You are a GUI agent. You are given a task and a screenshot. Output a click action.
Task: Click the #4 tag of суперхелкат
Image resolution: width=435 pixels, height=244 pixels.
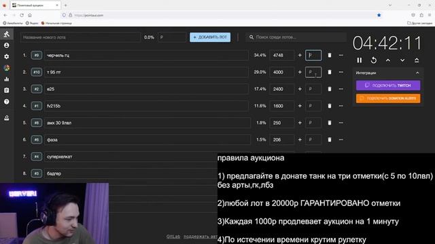36,157
